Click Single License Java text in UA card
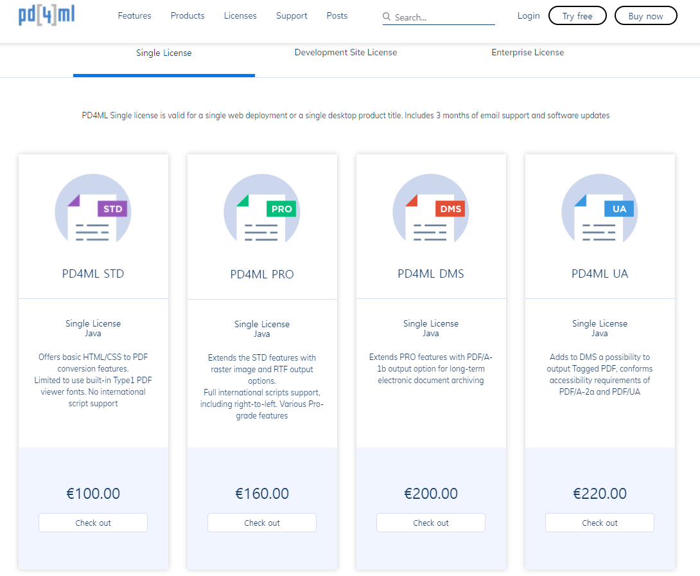The width and height of the screenshot is (700, 576). [600, 328]
